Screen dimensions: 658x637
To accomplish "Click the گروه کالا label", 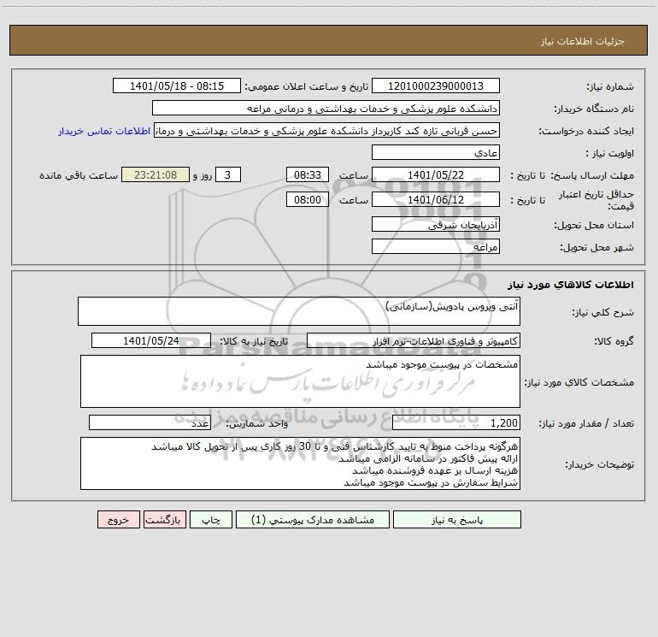I will click(x=614, y=341).
